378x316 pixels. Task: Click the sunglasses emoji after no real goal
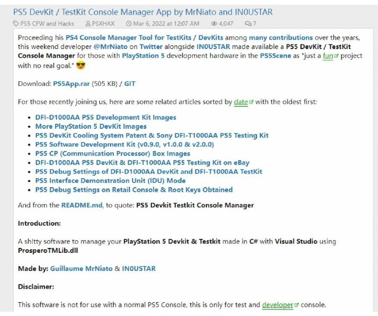pyautogui.click(x=81, y=65)
